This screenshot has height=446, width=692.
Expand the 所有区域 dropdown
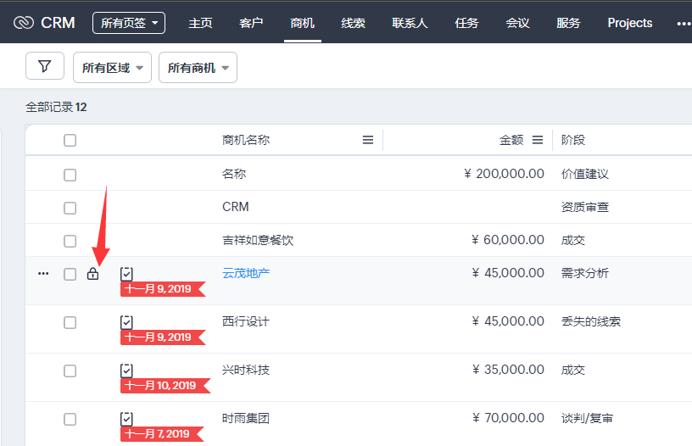pyautogui.click(x=113, y=68)
